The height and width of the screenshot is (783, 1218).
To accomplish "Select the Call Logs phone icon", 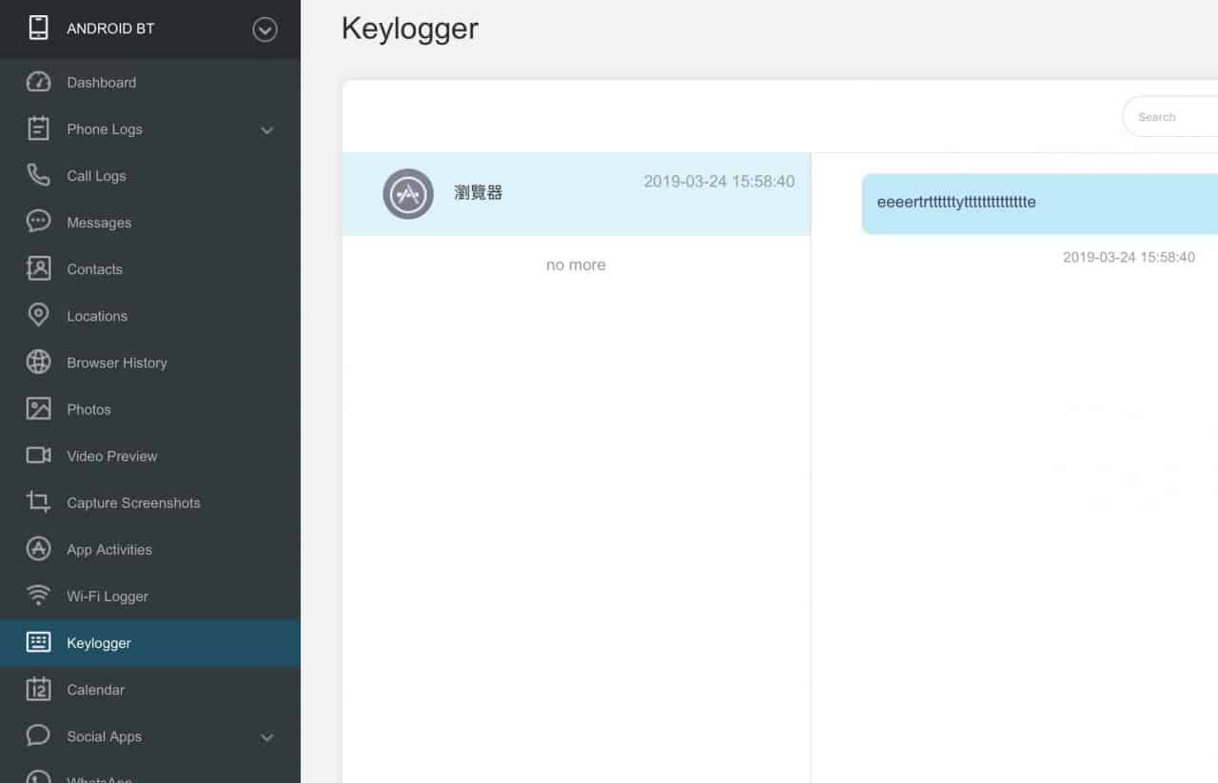I will click(x=38, y=175).
